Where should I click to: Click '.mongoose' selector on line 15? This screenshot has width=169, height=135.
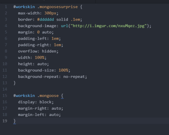(x=48, y=96)
